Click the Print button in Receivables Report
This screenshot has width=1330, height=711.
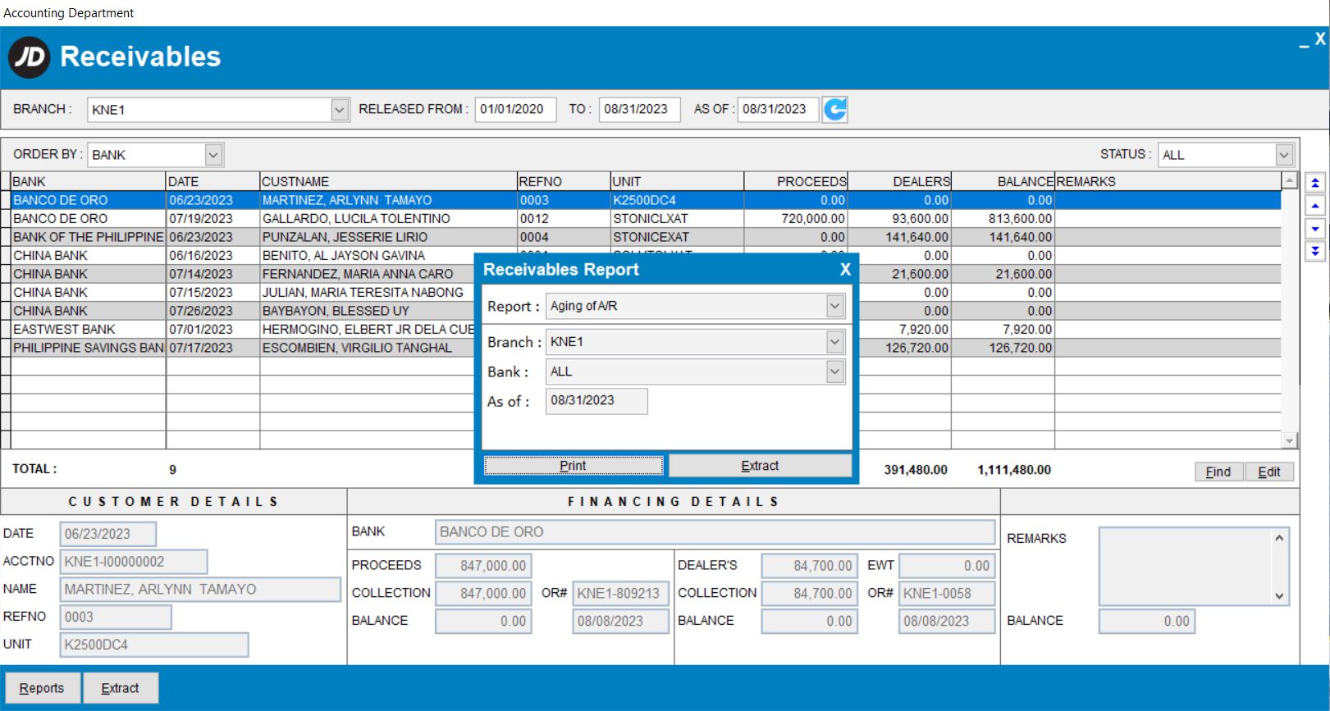[x=574, y=466]
